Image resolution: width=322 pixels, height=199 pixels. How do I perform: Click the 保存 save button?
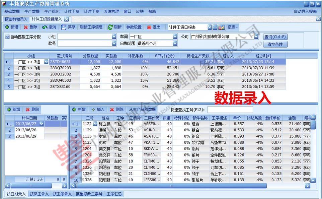click(x=68, y=27)
